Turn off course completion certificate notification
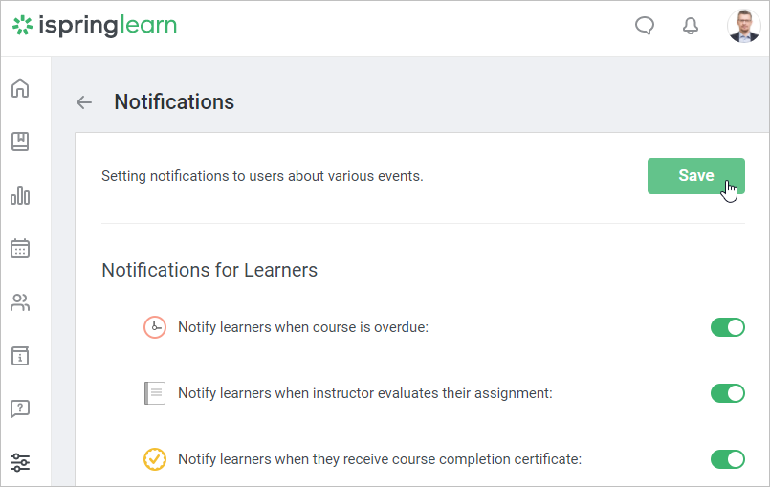This screenshot has height=487, width=770. coord(727,459)
